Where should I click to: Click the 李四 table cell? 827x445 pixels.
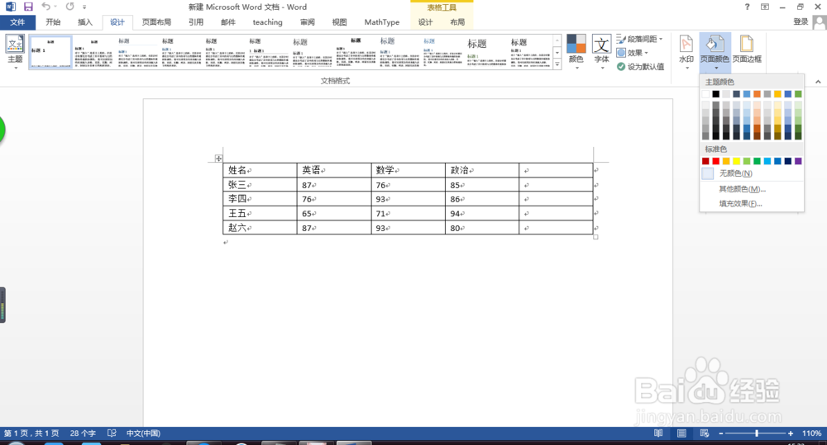pos(260,199)
